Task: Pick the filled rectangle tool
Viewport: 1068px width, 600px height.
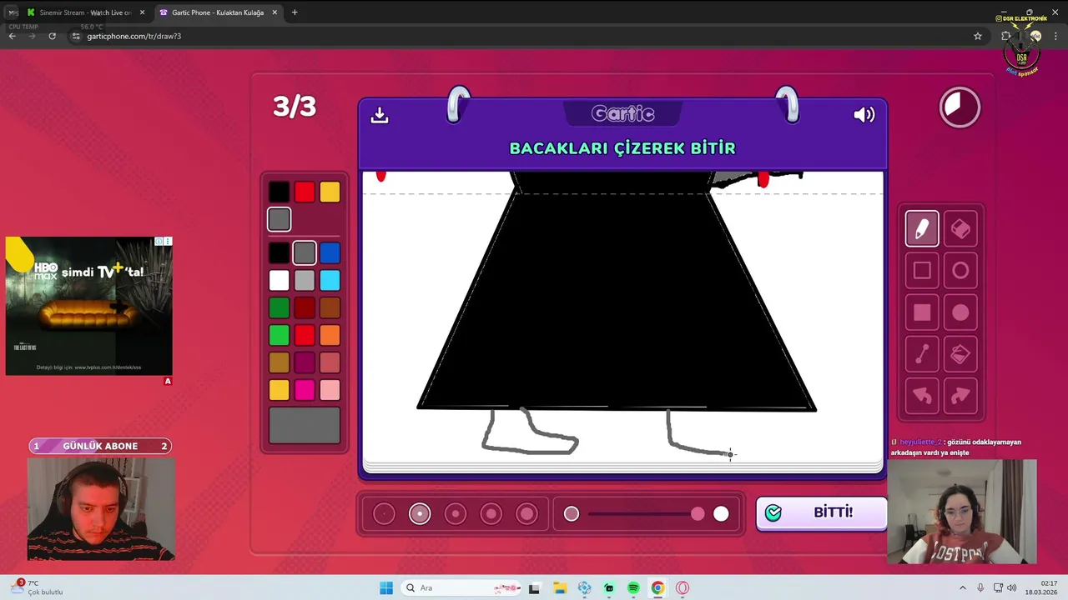Action: click(x=922, y=312)
